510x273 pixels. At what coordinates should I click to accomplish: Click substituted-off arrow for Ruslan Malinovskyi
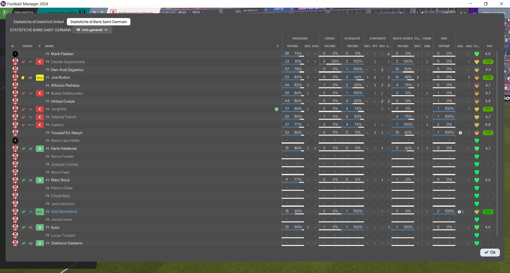tap(40, 94)
